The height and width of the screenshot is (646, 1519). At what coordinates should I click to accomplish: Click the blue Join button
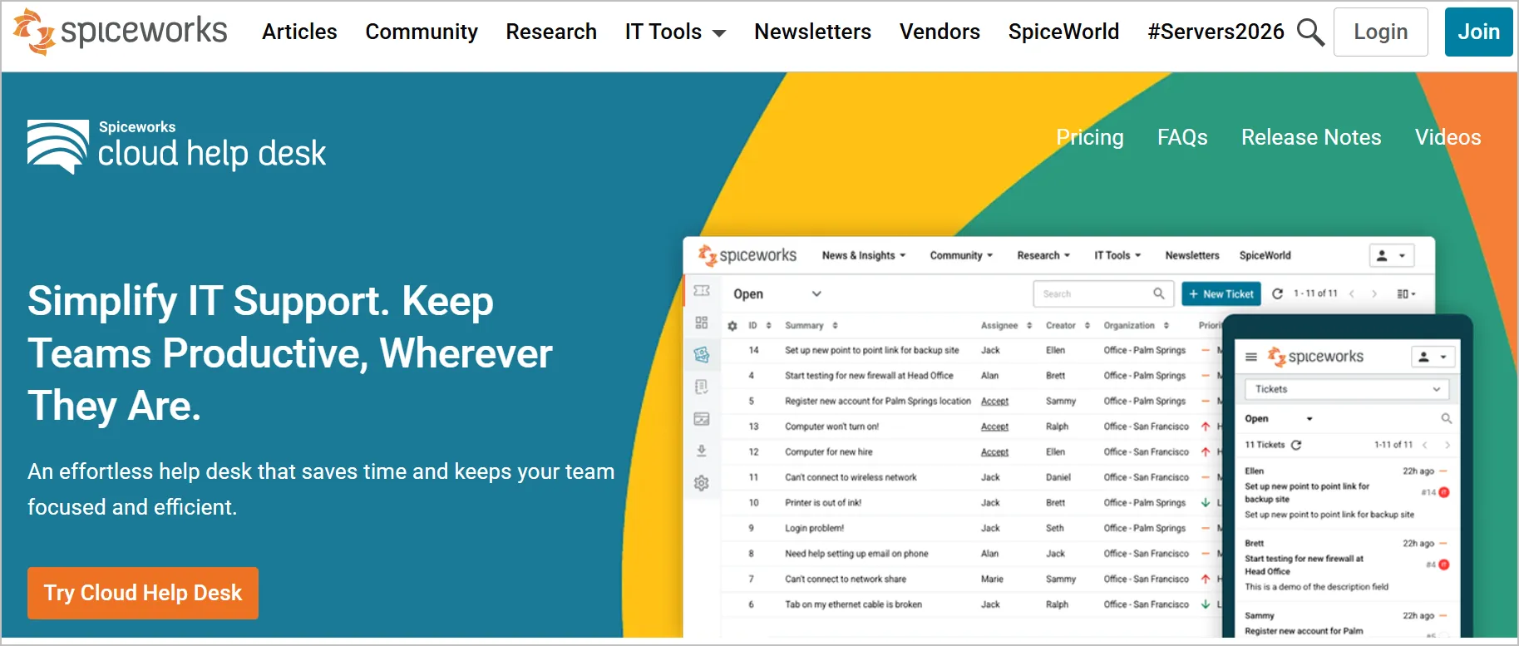[1478, 32]
